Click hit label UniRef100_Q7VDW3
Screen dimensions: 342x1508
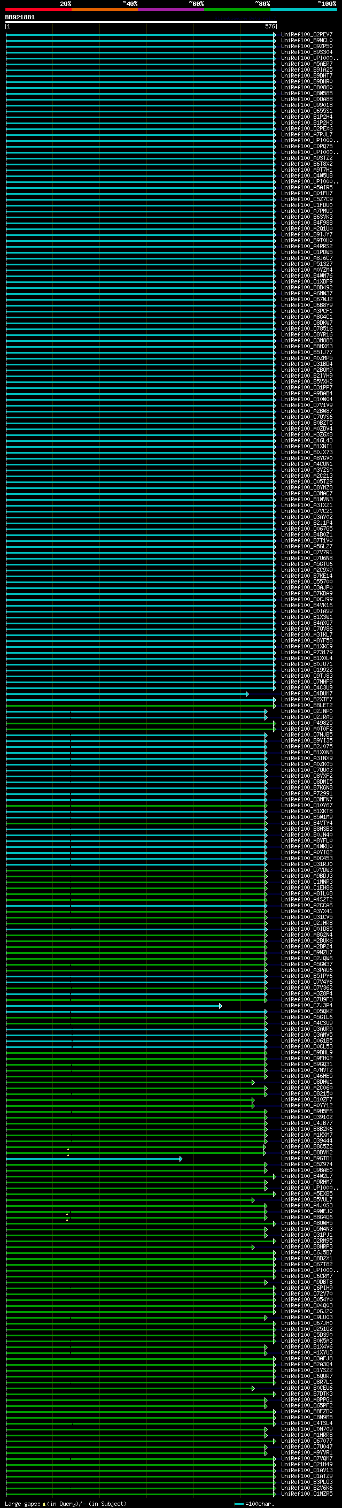(306, 870)
